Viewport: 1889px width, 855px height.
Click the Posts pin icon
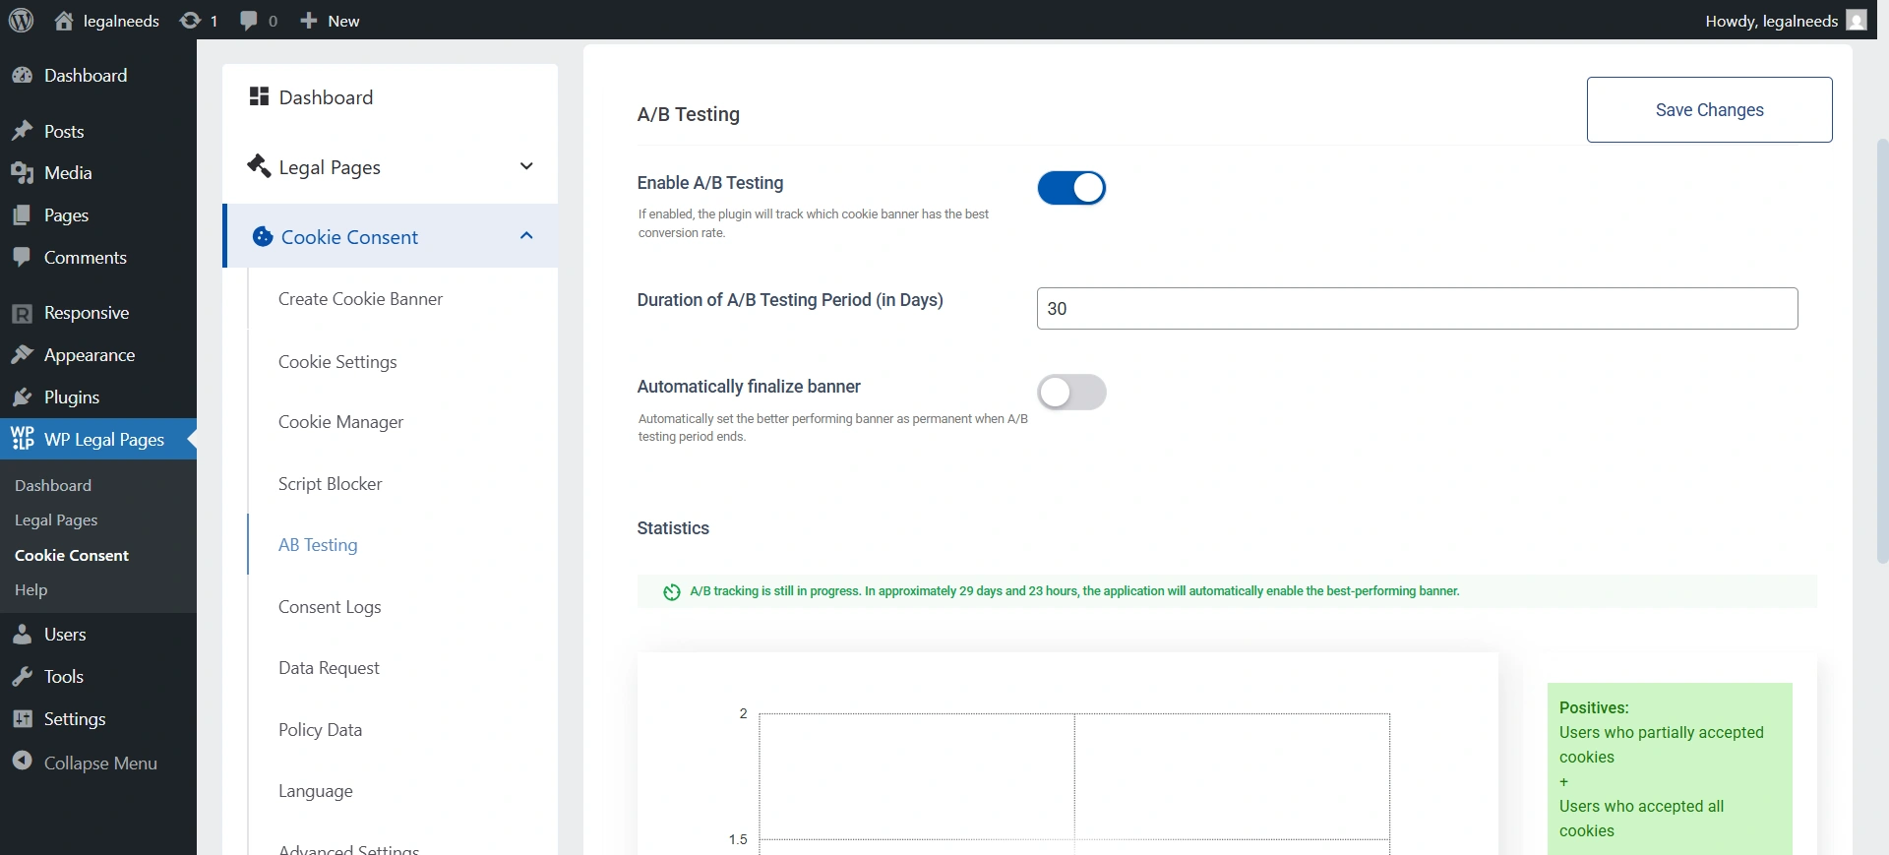click(x=22, y=131)
